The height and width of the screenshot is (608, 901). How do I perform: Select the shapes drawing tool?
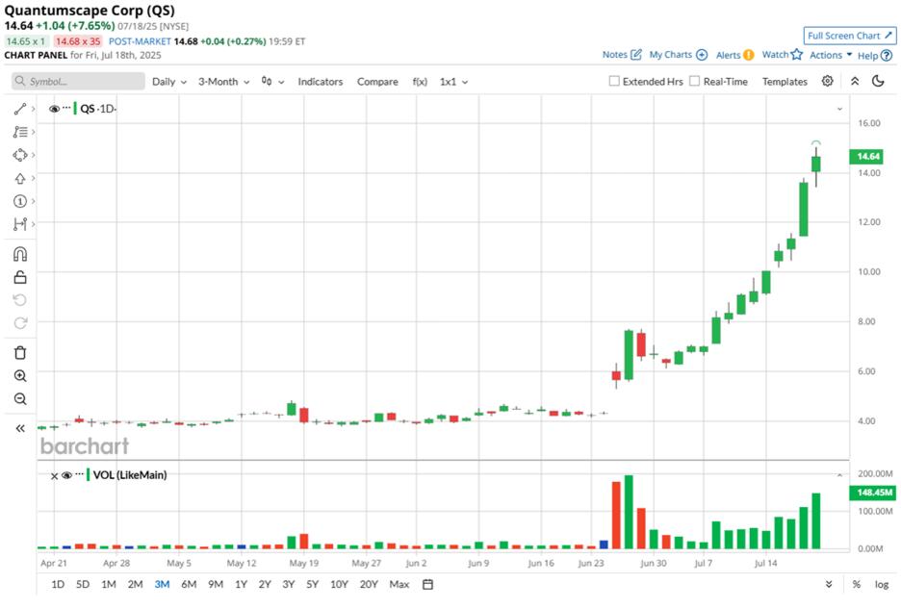[x=20, y=155]
